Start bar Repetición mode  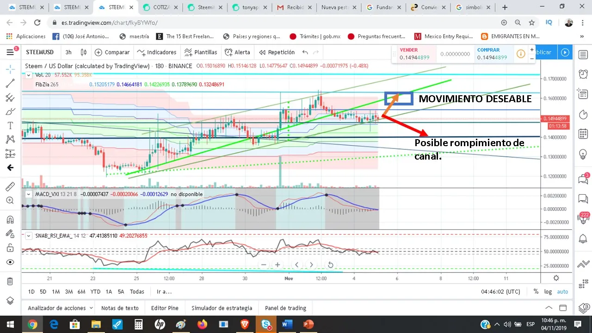pyautogui.click(x=277, y=52)
